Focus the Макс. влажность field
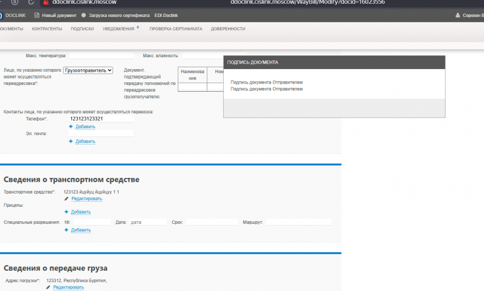 point(202,56)
